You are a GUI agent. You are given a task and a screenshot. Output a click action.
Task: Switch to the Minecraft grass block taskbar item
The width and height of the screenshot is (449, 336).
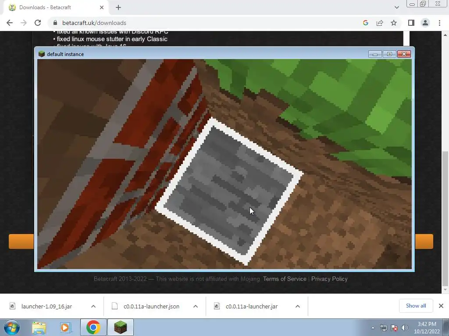click(x=121, y=328)
